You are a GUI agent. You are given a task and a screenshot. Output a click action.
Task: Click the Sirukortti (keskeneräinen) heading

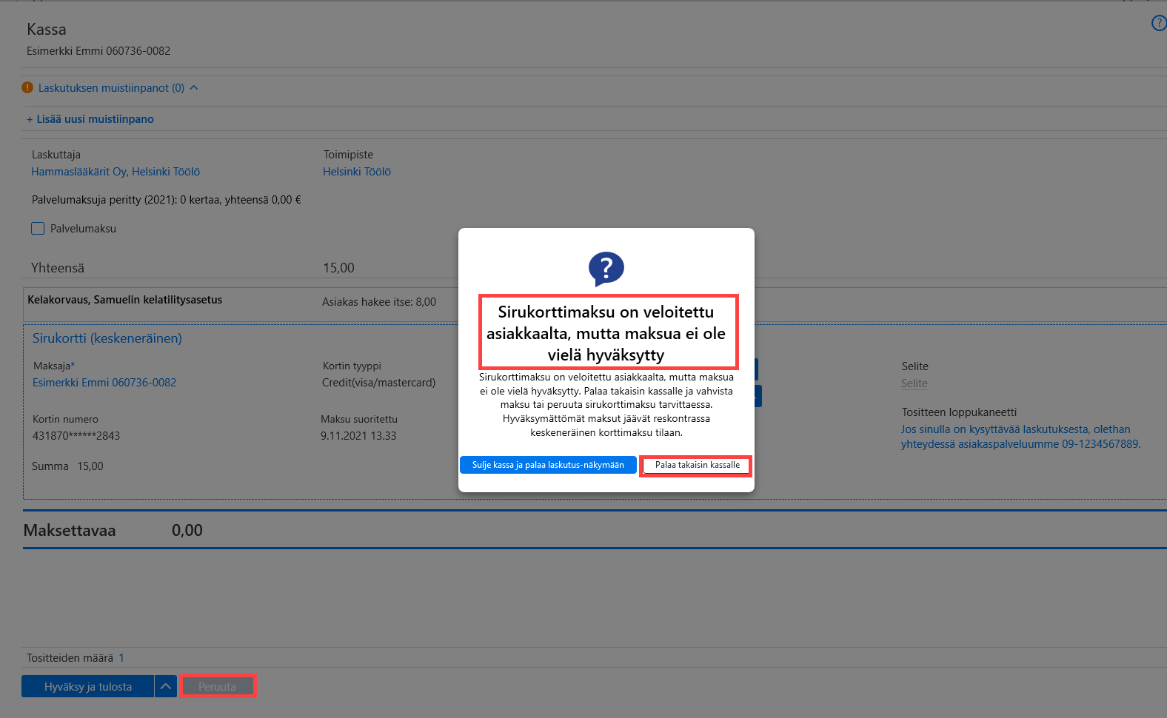pyautogui.click(x=107, y=338)
